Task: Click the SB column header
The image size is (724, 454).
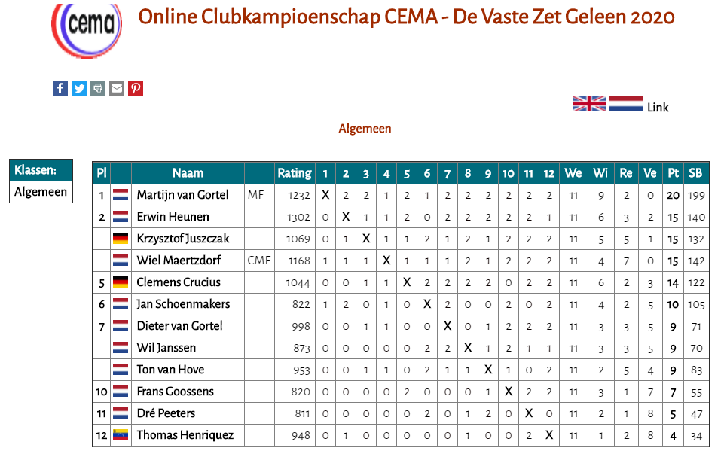Action: click(x=695, y=173)
